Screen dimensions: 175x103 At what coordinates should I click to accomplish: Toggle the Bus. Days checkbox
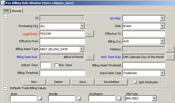tap(56, 65)
